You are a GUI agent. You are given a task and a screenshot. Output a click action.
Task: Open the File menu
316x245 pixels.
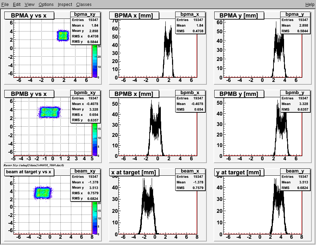(x=5, y=5)
